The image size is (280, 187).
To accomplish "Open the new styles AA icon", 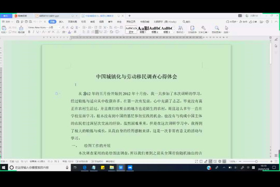I will [180, 28].
